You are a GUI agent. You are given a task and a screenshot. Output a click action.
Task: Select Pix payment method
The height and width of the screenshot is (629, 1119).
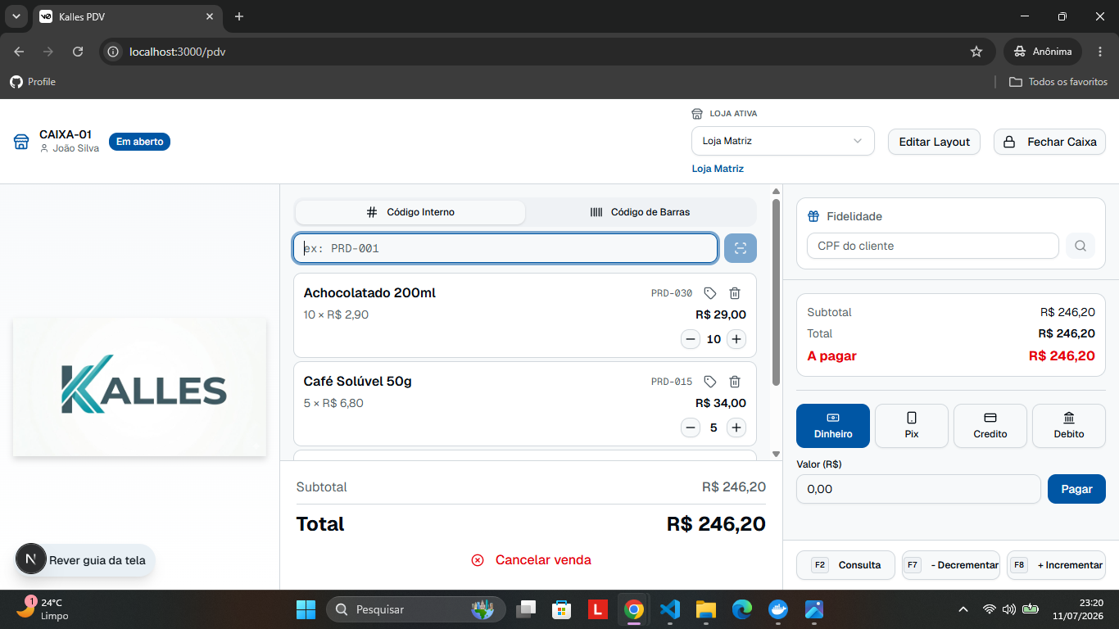[x=912, y=426]
